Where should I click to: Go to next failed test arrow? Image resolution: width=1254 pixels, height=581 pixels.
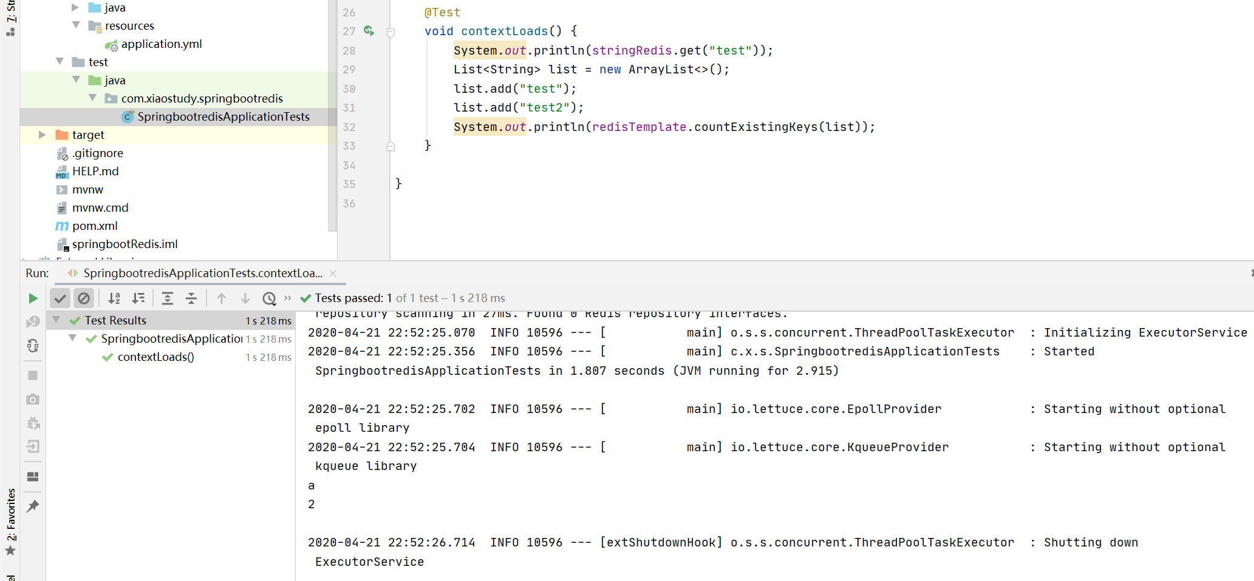click(x=245, y=298)
